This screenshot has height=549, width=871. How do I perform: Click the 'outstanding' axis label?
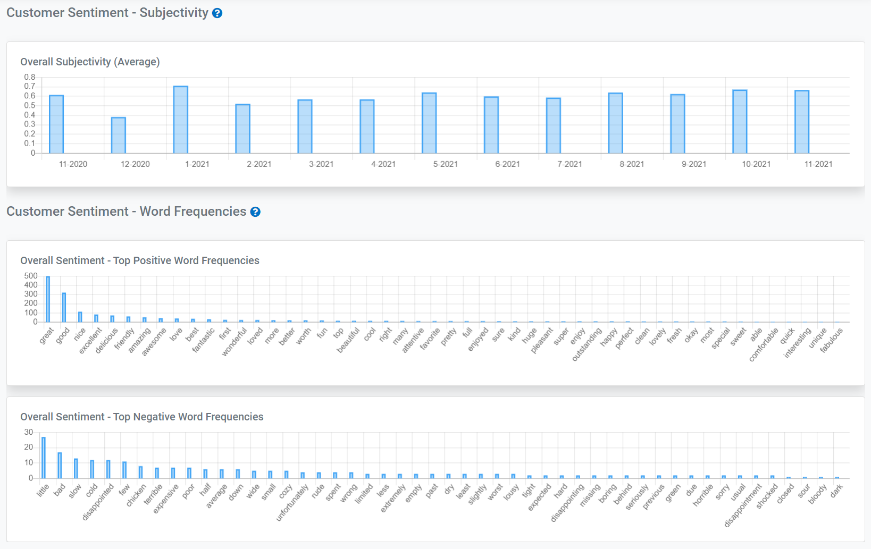[x=587, y=344]
